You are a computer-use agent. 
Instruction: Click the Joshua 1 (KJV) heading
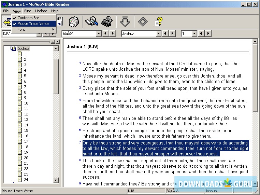point(83,47)
